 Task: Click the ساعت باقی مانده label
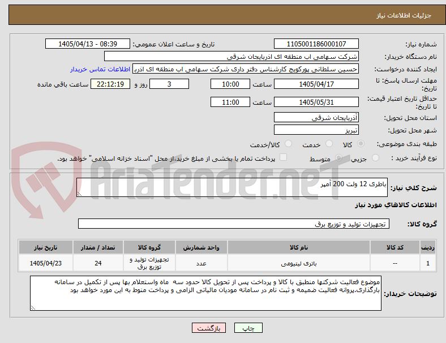click(x=63, y=84)
